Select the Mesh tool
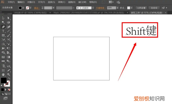Image resolution: width=172 pixels, height=104 pixels. pyautogui.click(x=3, y=57)
